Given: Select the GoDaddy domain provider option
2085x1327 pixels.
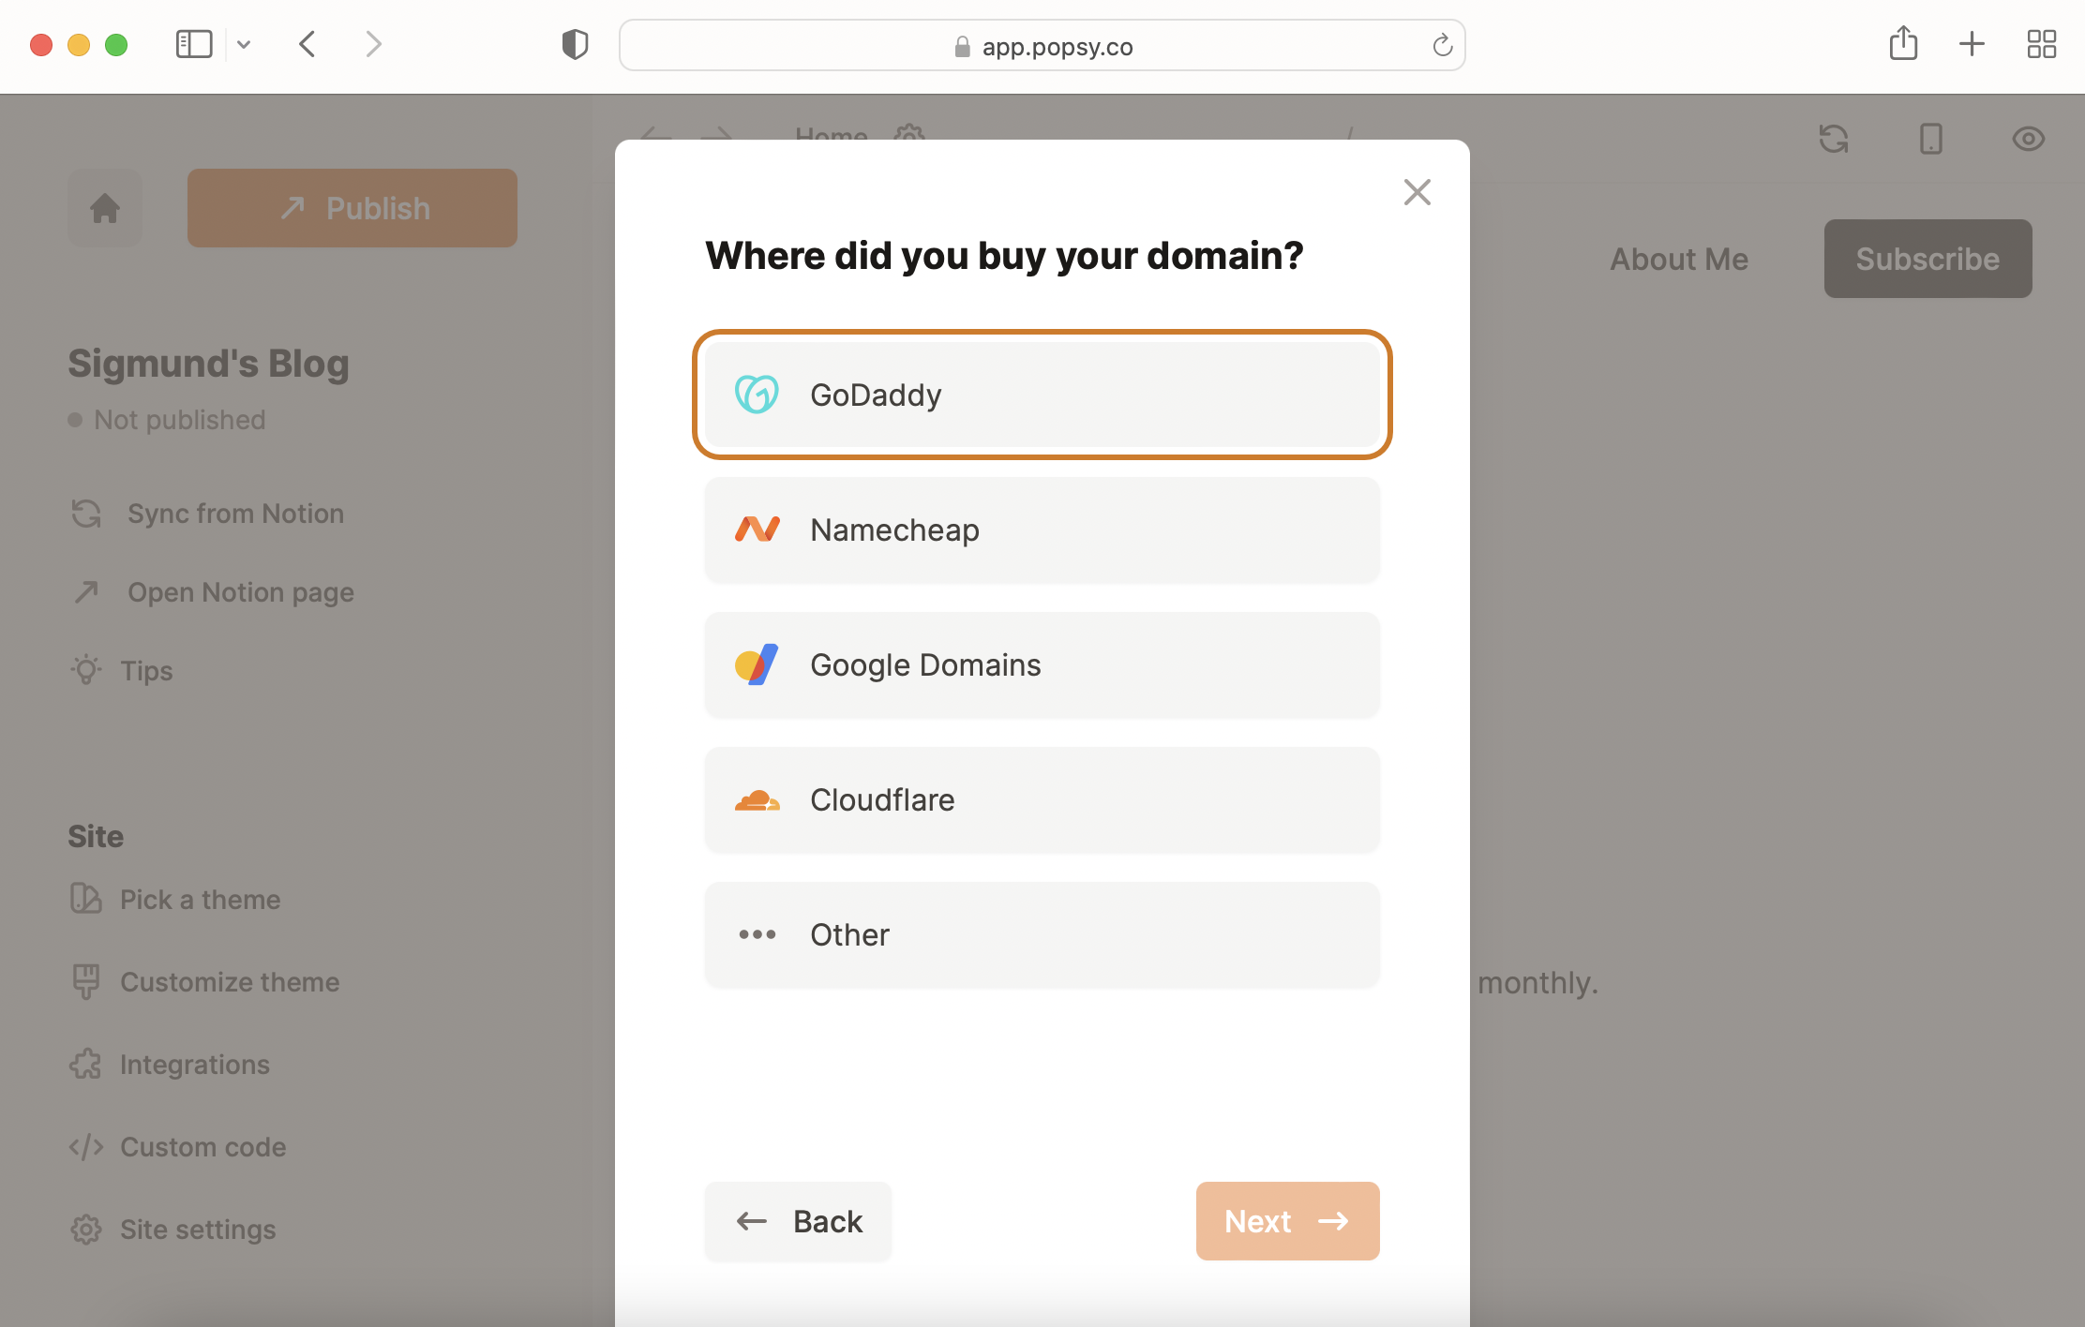Looking at the screenshot, I should click(x=1042, y=395).
